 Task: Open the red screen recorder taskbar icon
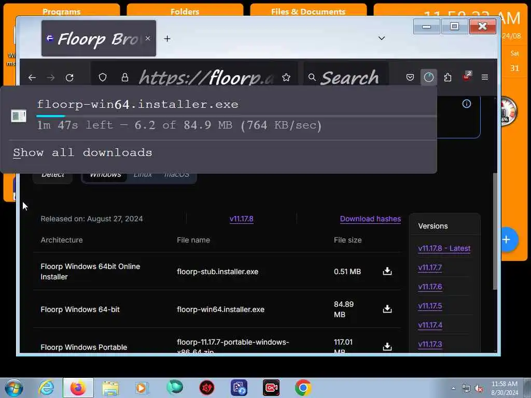[271, 388]
